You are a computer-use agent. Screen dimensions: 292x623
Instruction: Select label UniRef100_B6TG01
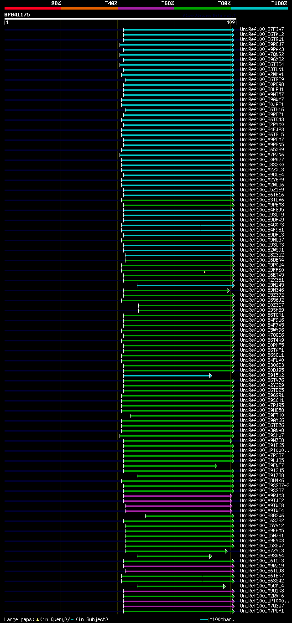262,315
